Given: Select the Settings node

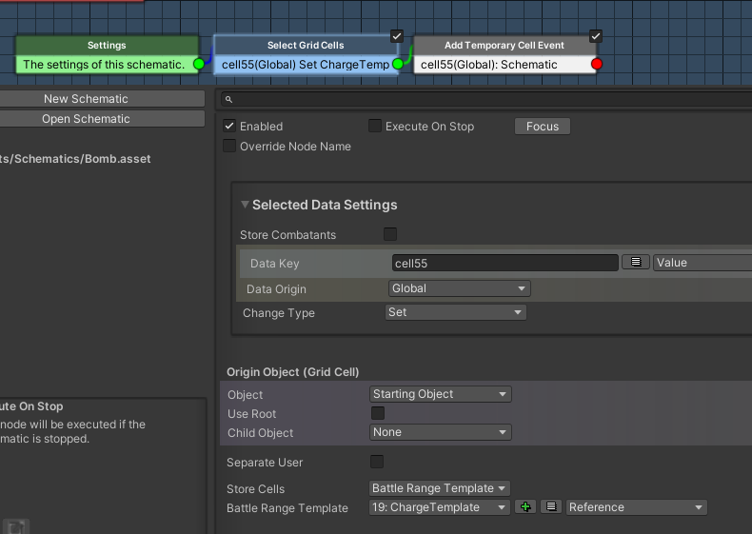Looking at the screenshot, I should 107,54.
